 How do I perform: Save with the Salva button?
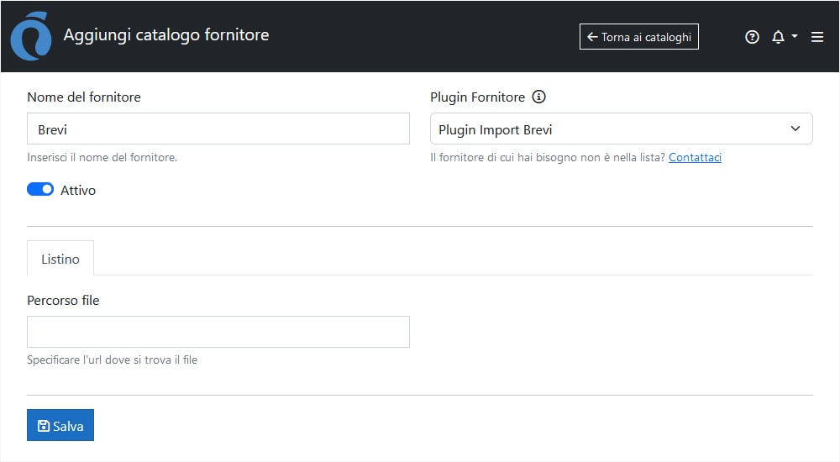(x=60, y=425)
